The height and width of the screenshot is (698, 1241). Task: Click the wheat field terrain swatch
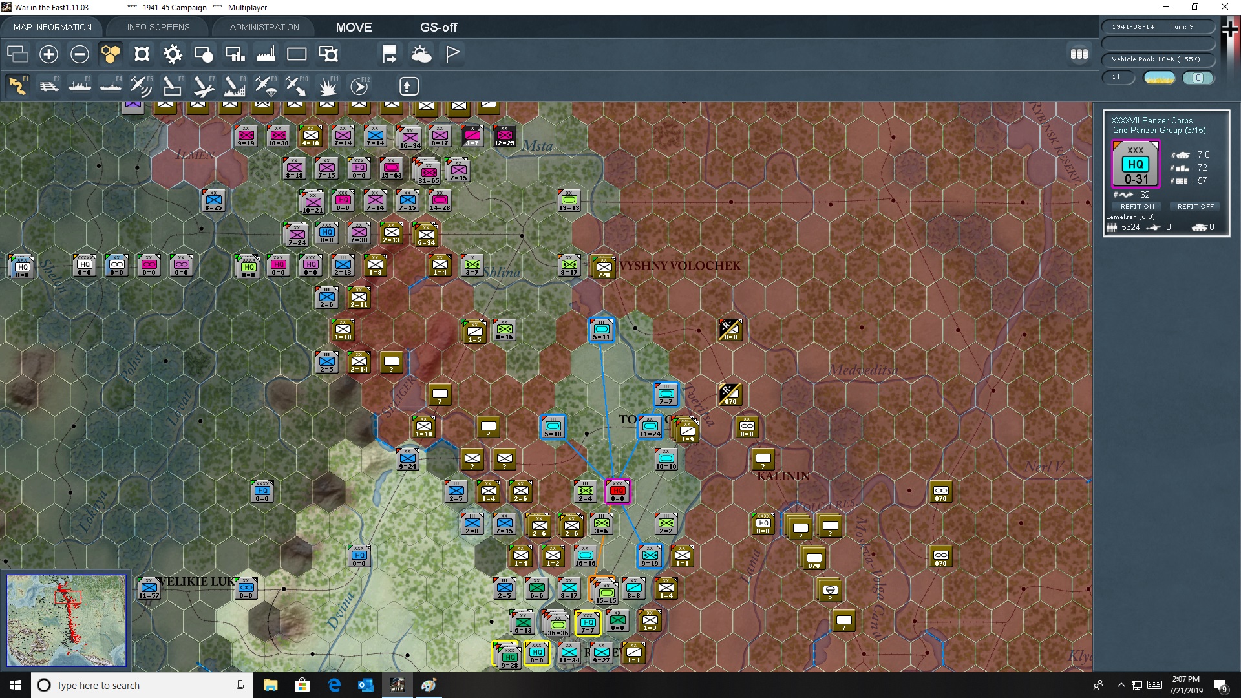point(1160,78)
